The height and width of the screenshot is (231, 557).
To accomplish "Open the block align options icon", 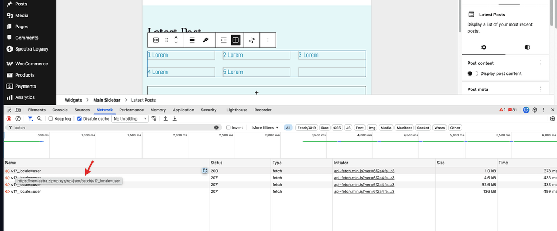I will 192,40.
